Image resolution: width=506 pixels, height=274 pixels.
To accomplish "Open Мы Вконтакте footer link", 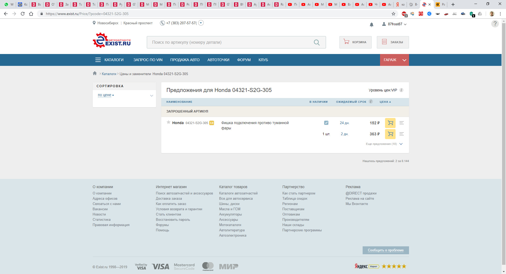I will [357, 204].
